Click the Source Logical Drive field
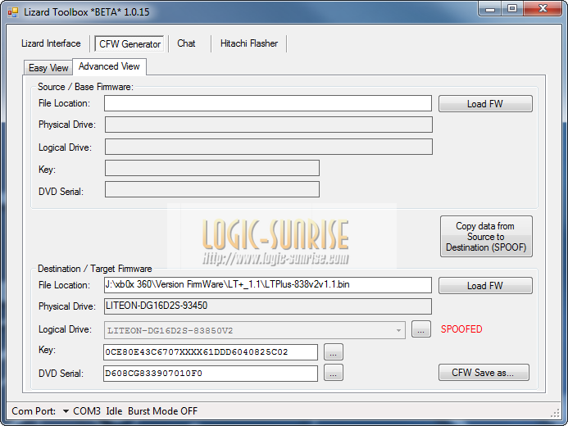The image size is (568, 426). click(268, 147)
